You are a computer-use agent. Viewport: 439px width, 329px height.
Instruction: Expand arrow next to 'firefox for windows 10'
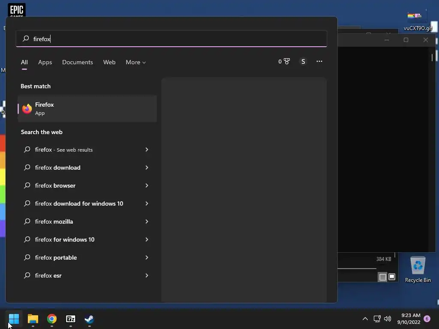(x=147, y=239)
